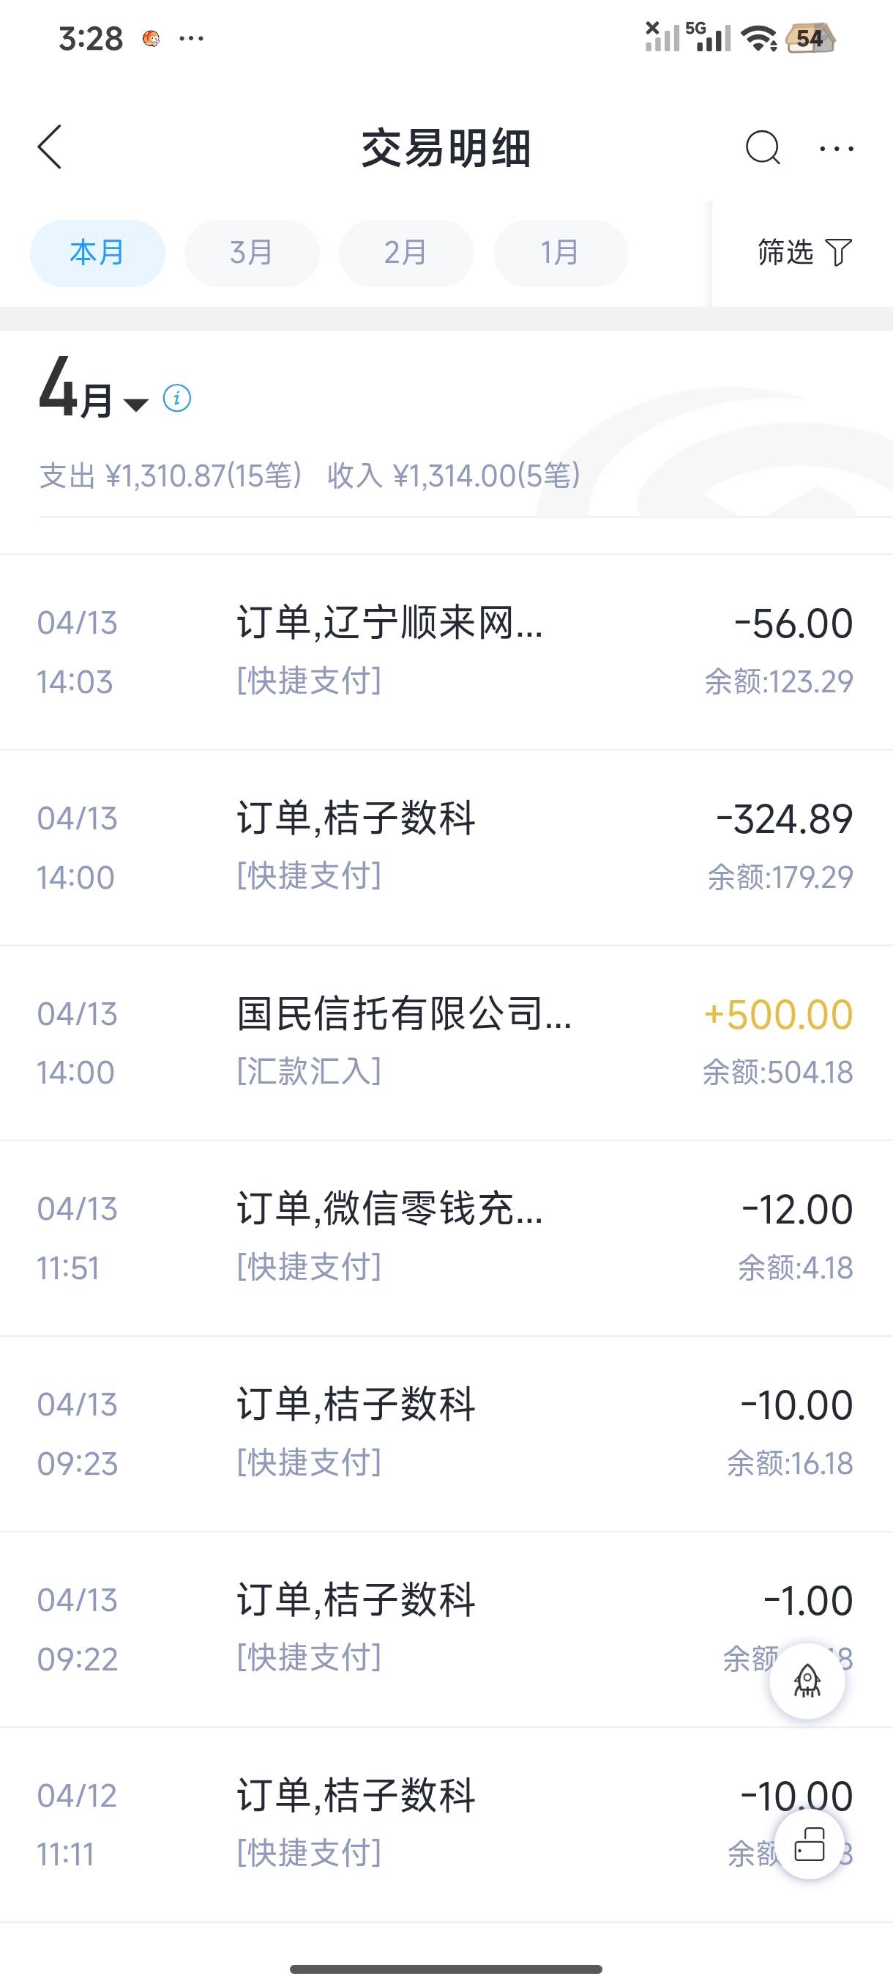Switch to the 2月 tab
Image resolution: width=893 pixels, height=1987 pixels.
point(406,253)
